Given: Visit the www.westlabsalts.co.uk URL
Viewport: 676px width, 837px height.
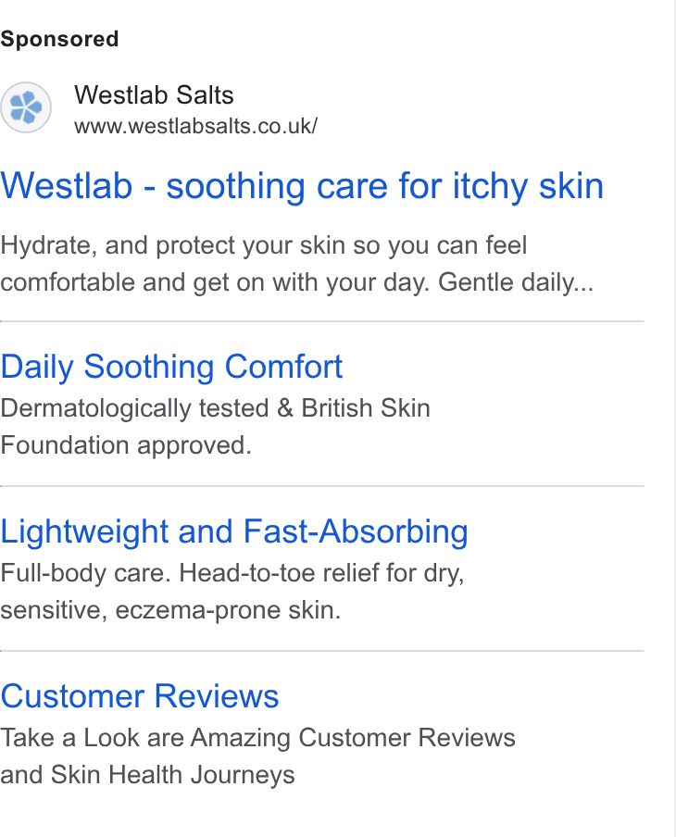Looking at the screenshot, I should (x=195, y=127).
